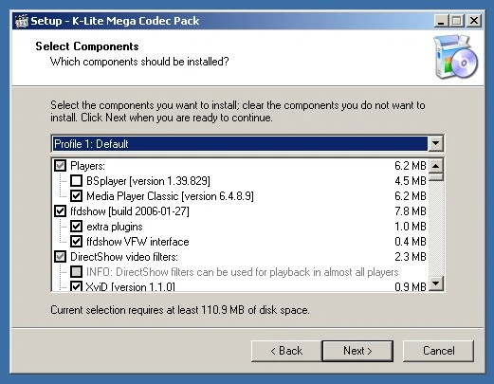Click the component list scroll up arrow

point(436,166)
